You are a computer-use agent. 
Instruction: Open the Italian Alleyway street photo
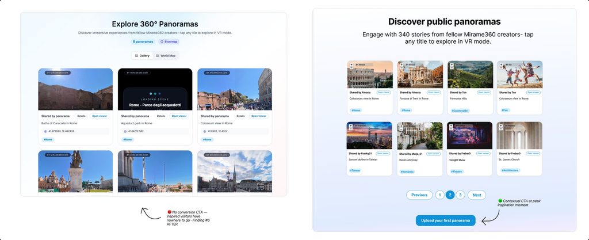point(419,136)
